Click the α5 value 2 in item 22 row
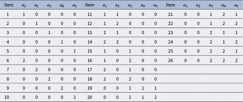 [x=236, y=24]
